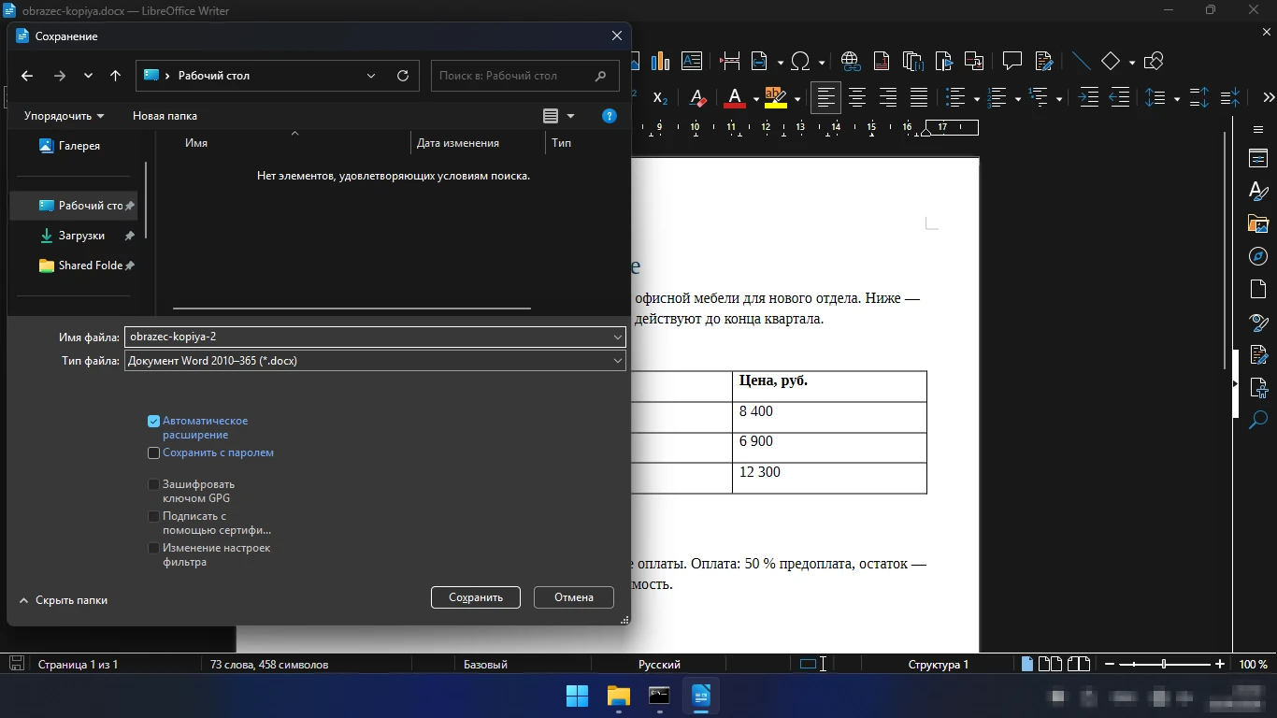1277x718 pixels.
Task: Open the sidebar Styles panel
Action: tap(1258, 191)
